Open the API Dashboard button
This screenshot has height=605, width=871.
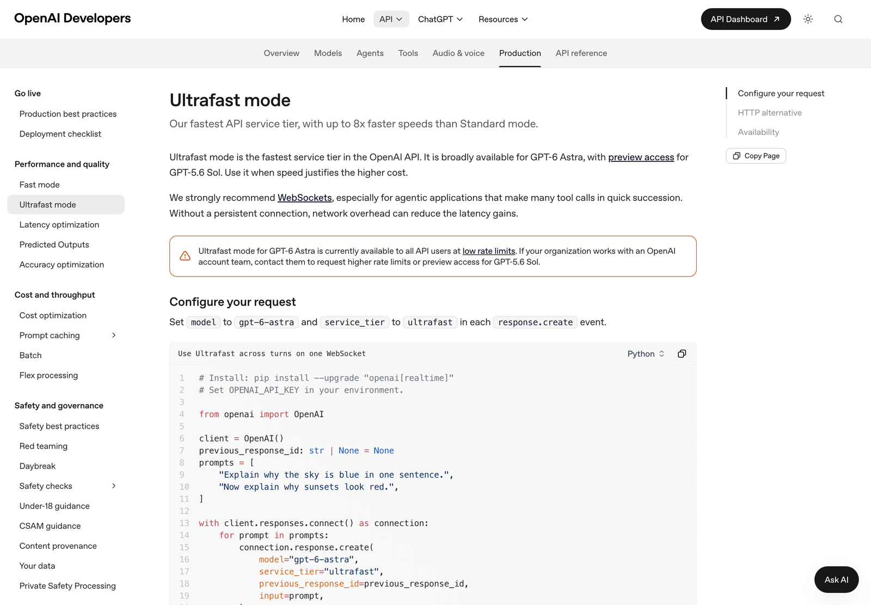(746, 19)
